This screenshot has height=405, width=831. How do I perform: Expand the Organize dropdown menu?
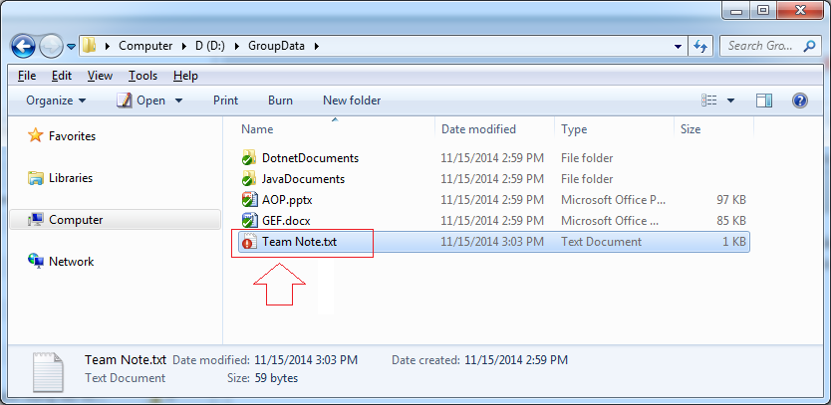56,101
